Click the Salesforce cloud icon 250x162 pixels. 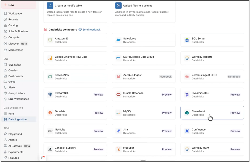coord(118,40)
